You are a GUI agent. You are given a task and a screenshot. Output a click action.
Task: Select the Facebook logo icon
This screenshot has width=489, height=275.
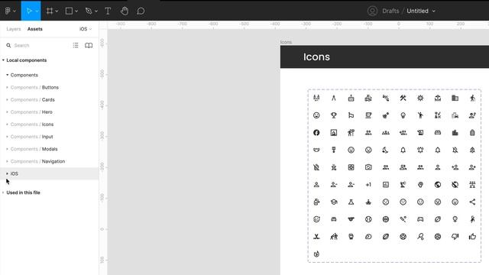pos(316,132)
